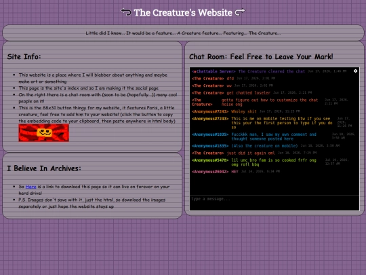Click the right curved arrow beside the site title
The width and height of the screenshot is (366, 275).
point(240,12)
